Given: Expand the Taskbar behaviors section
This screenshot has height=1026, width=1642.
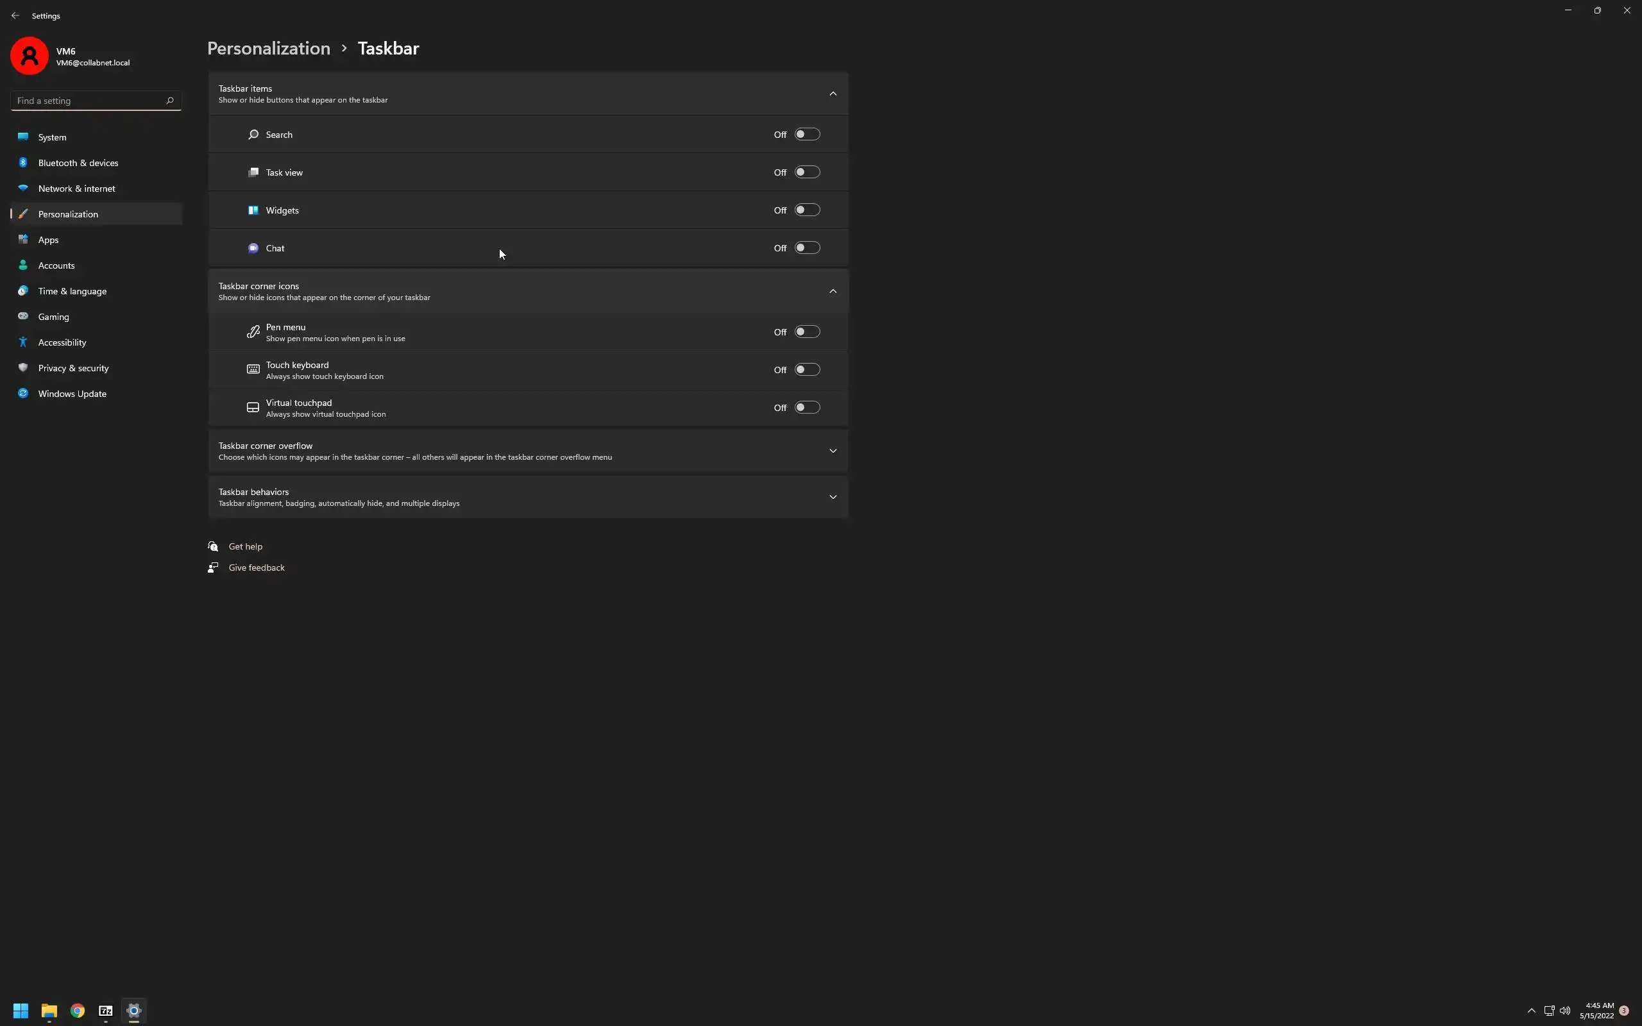Looking at the screenshot, I should coord(833,498).
